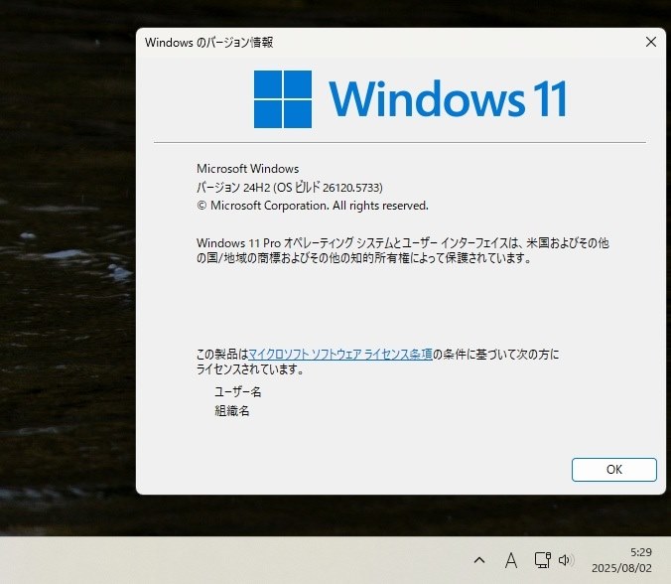Open the マイクロソフト ソフトウェア ライセンス条項 link
Image resolution: width=671 pixels, height=584 pixels.
click(340, 355)
